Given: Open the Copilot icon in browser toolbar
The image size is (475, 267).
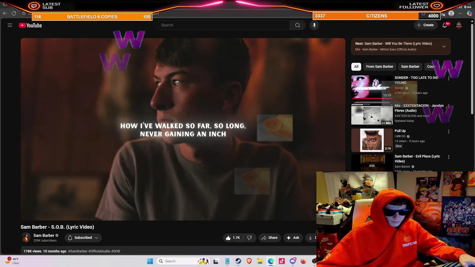Looking at the screenshot, I should (469, 14).
